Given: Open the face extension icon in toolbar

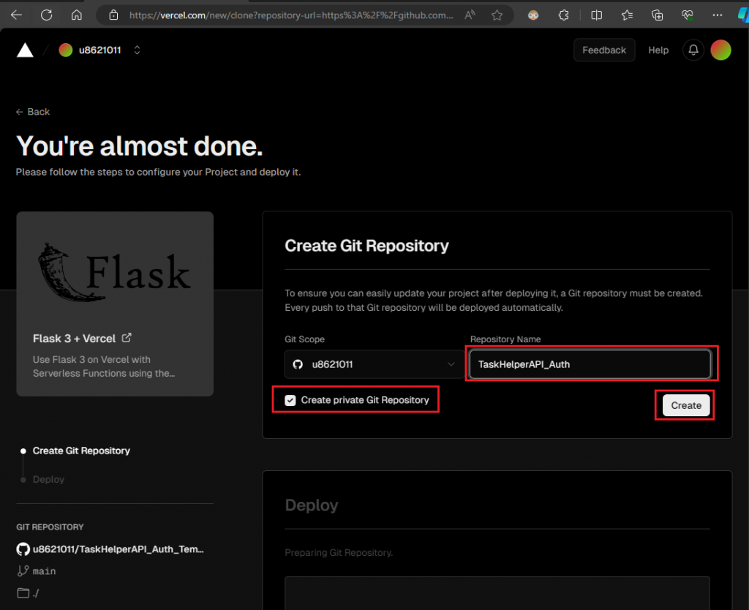Looking at the screenshot, I should click(533, 15).
